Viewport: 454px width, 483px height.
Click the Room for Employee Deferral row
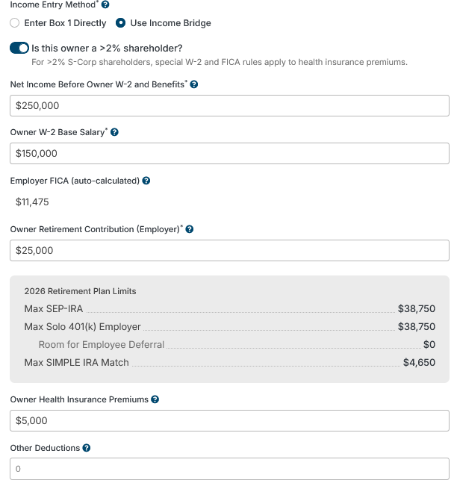[237, 344]
